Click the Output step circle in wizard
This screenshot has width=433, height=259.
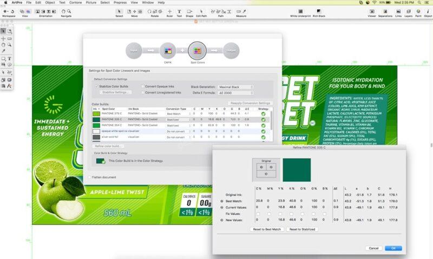231,51
